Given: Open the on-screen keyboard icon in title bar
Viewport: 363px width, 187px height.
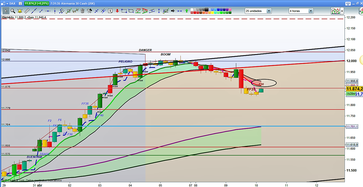Looking at the screenshot, I should pos(348,3).
